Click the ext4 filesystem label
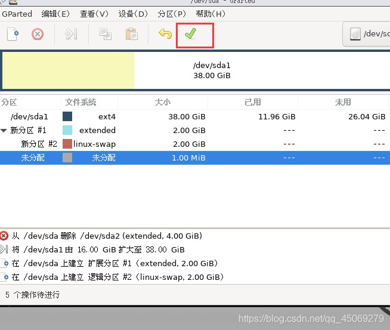 pos(107,117)
